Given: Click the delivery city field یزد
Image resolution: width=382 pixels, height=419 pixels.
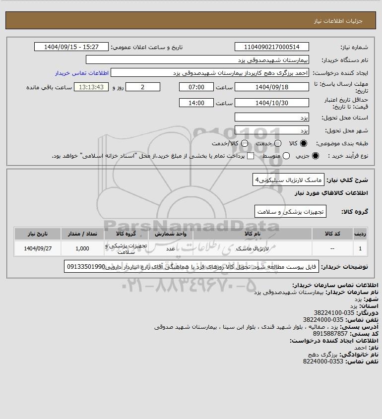Looking at the screenshot, I should click(271, 130).
